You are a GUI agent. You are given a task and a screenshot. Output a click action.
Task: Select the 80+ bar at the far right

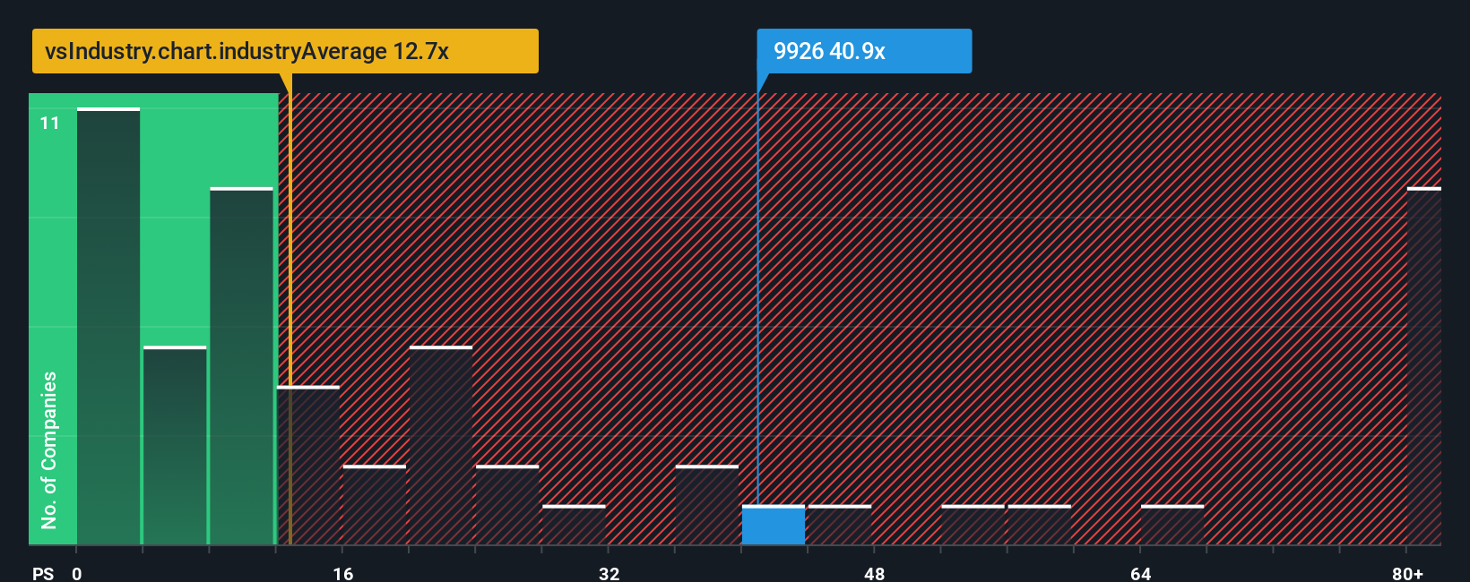point(1424,366)
